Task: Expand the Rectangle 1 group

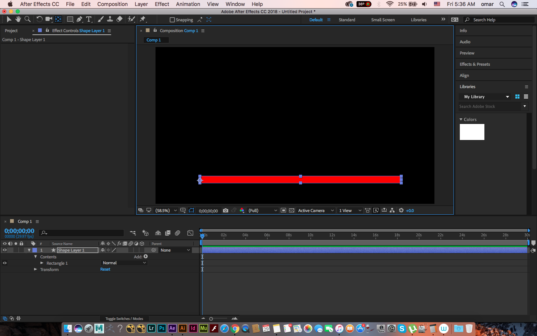Action: click(42, 263)
